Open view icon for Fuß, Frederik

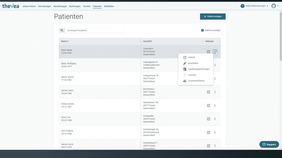coord(208,132)
